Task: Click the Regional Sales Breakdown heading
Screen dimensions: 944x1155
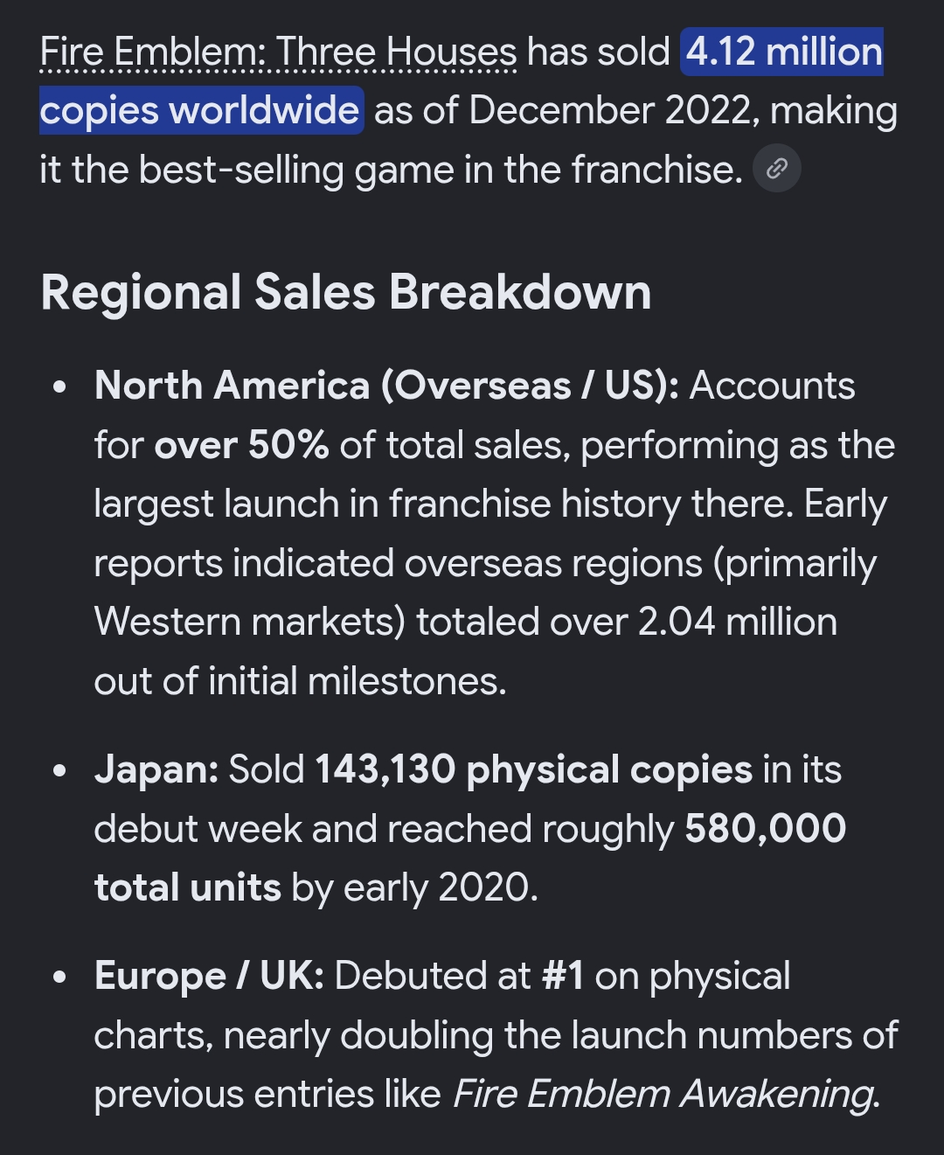Action: [x=346, y=292]
